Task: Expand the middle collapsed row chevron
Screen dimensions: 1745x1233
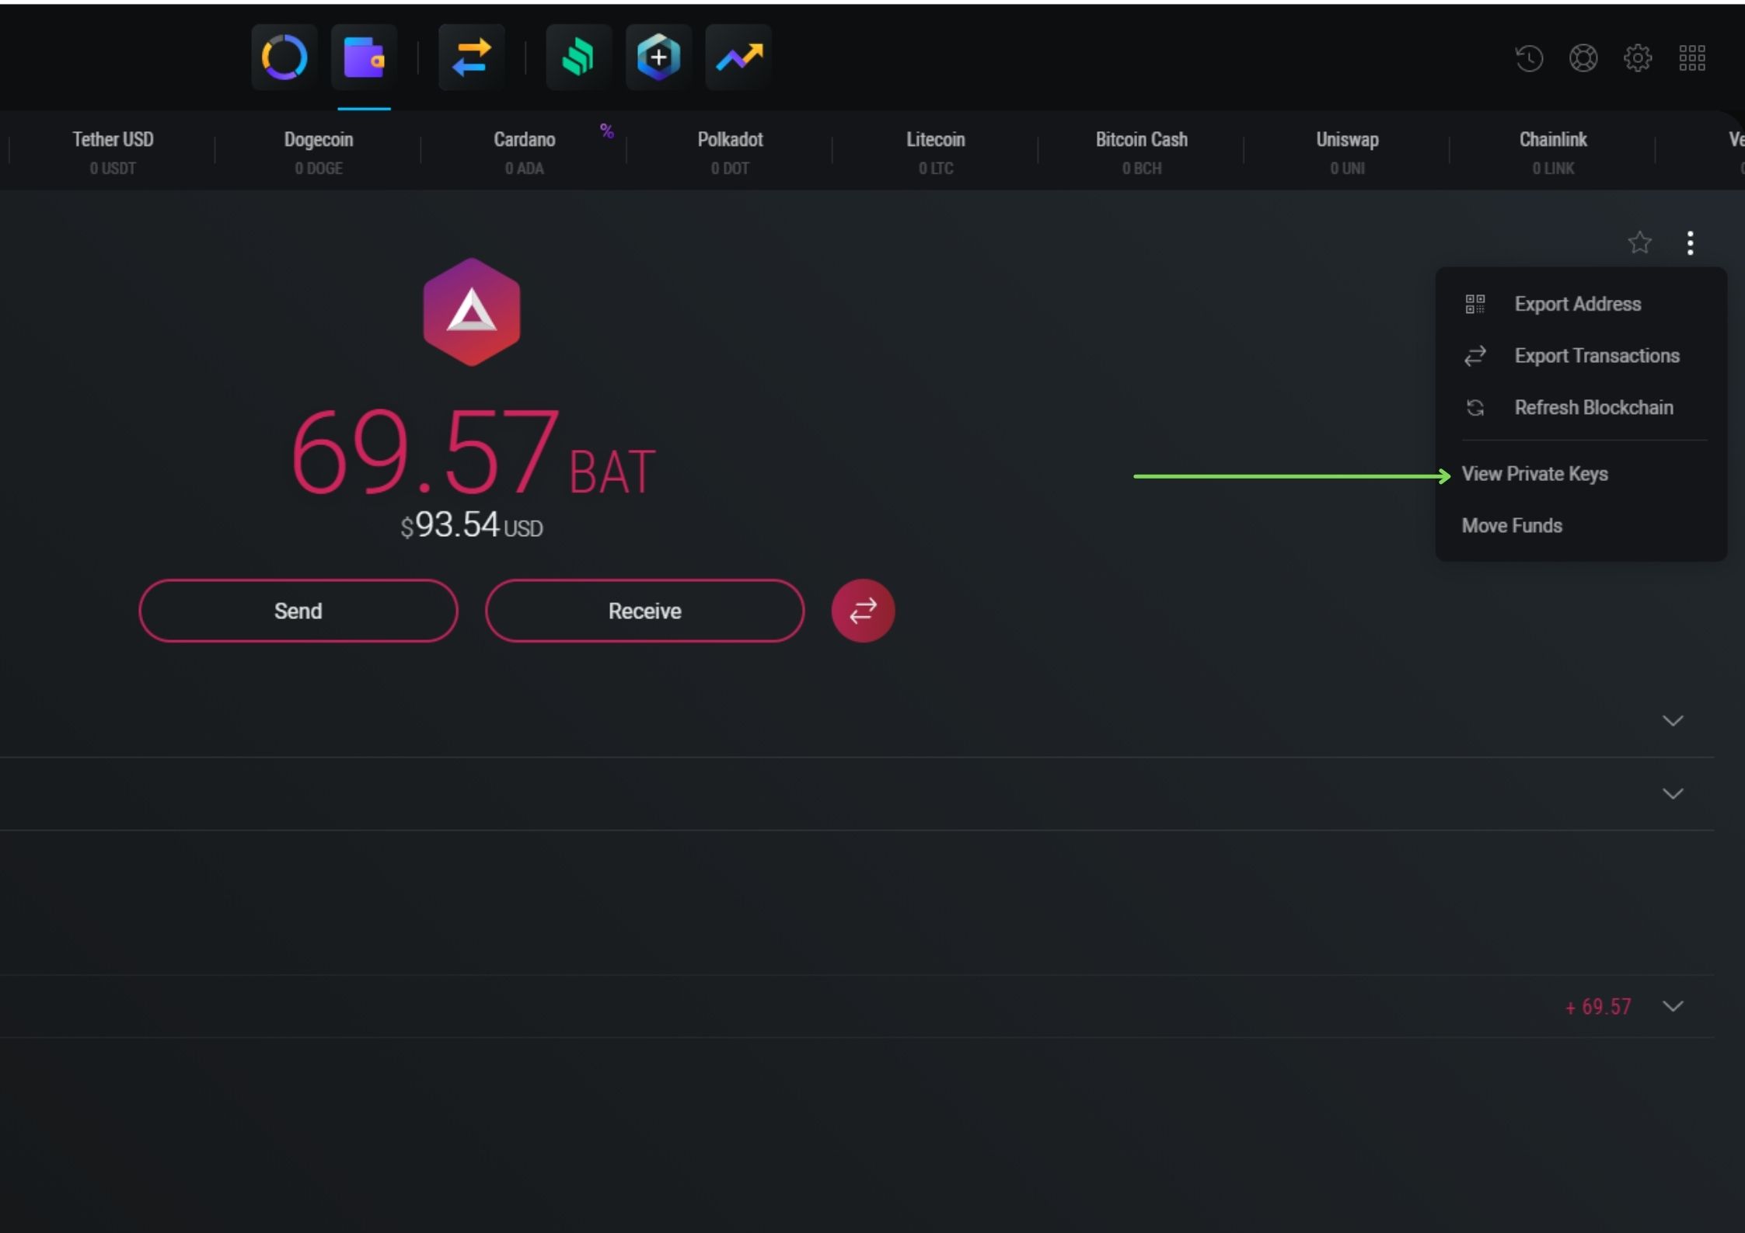Action: click(x=1673, y=794)
